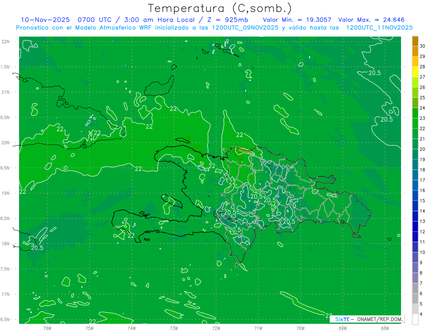432x333 pixels.
Task: Click the '76W' longitude axis label
Action: click(47, 328)
